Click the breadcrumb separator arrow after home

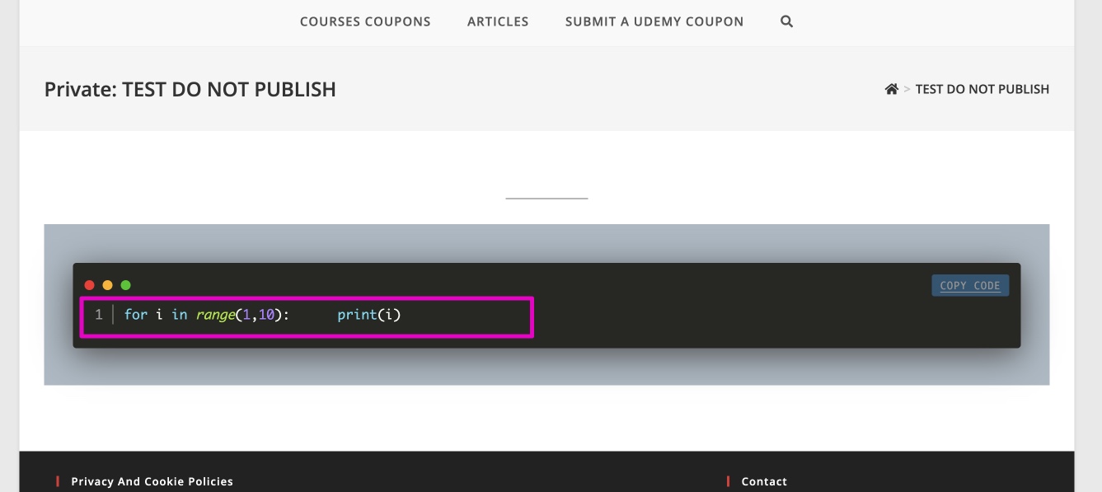coord(907,89)
